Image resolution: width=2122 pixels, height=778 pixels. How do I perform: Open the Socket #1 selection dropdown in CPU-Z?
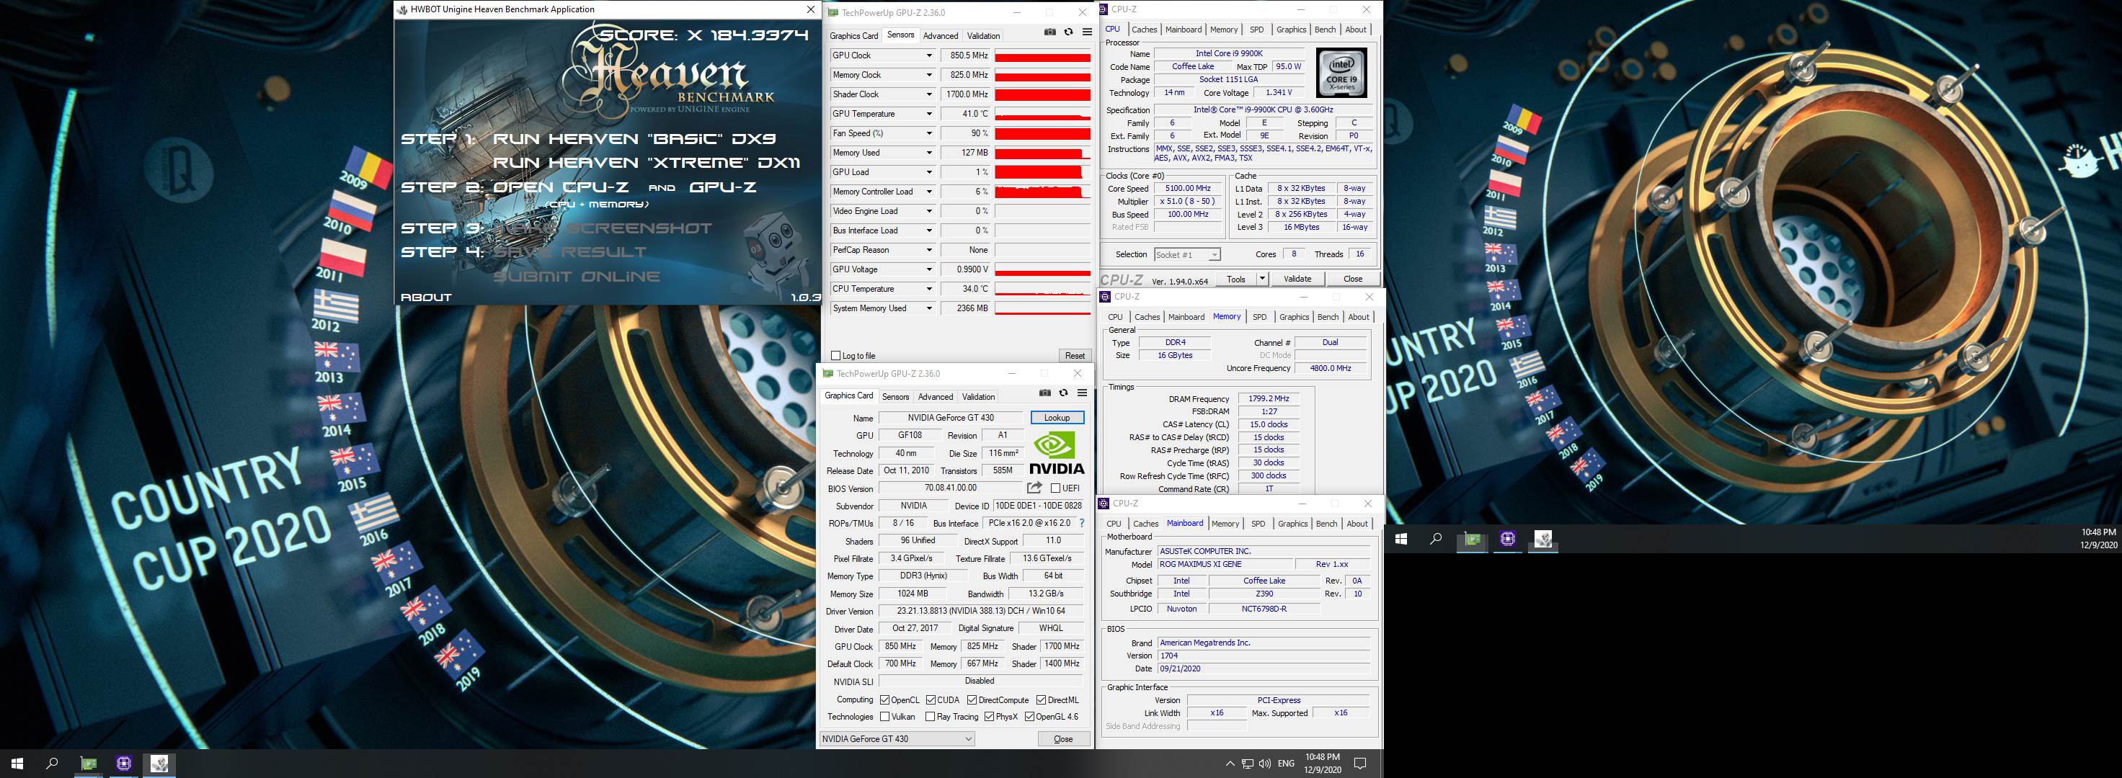1186,254
